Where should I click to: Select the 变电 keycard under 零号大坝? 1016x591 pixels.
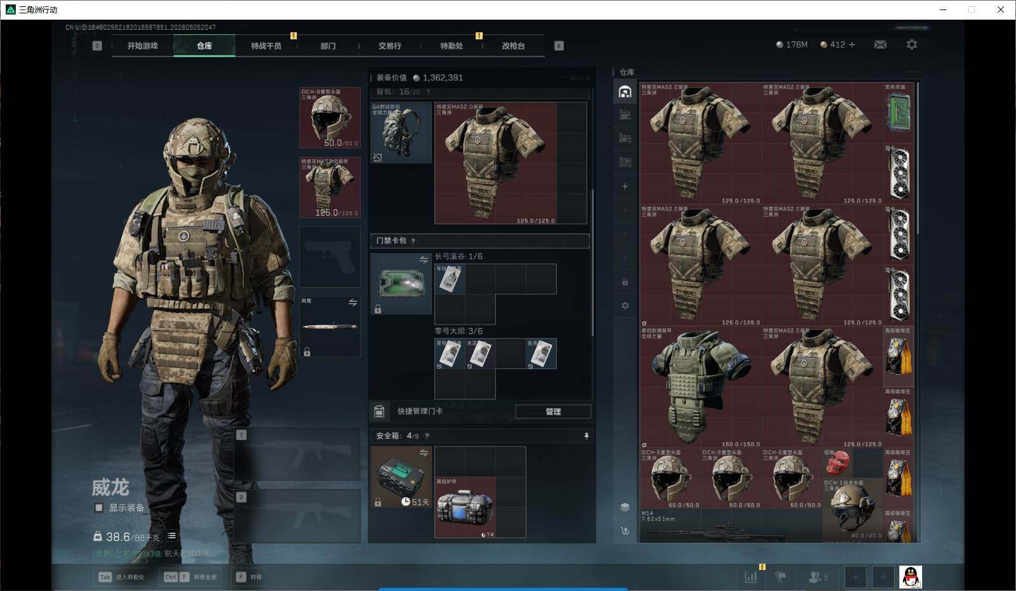450,353
